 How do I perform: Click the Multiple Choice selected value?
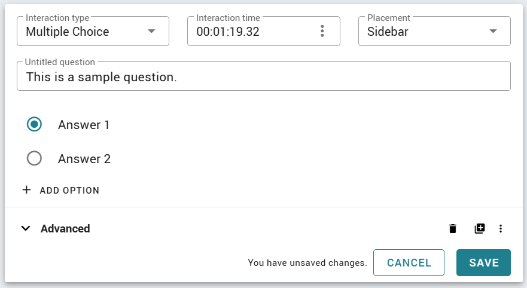[68, 32]
